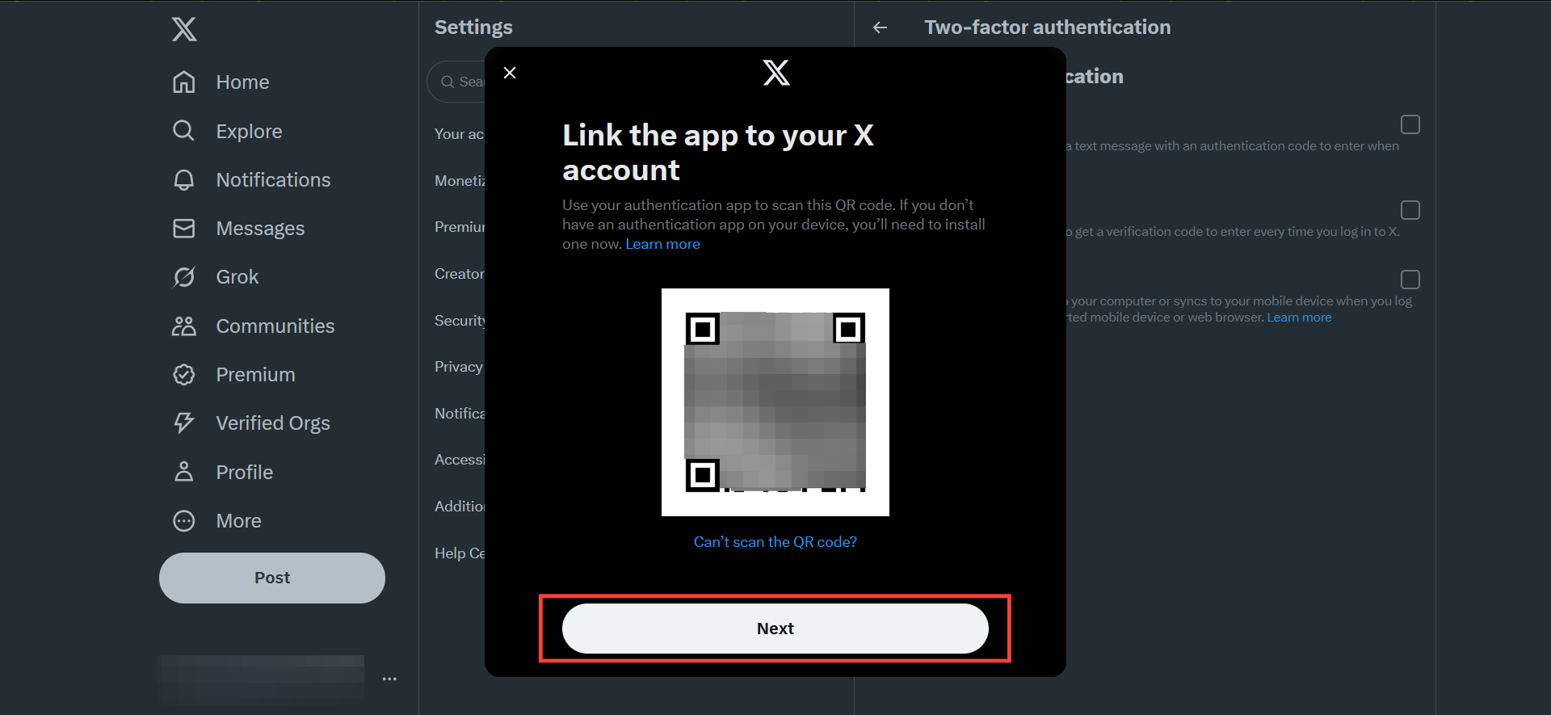1551x715 pixels.
Task: Select the Security settings item
Action: click(x=460, y=321)
